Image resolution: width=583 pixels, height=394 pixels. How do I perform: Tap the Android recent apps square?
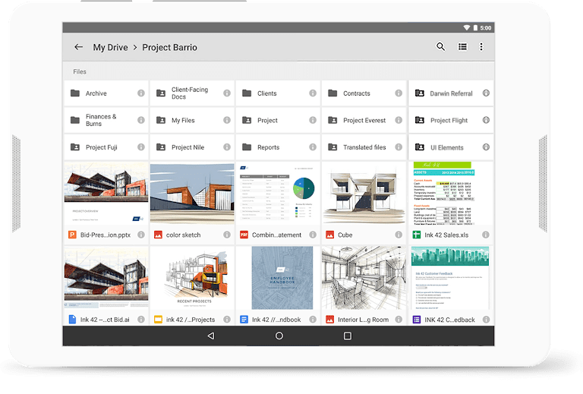click(347, 336)
